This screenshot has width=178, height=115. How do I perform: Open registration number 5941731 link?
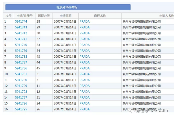tap(21, 74)
